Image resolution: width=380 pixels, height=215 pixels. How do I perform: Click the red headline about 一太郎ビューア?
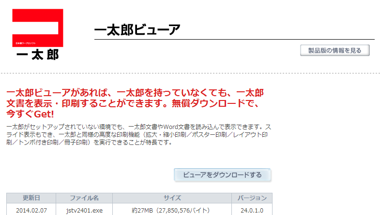click(135, 103)
